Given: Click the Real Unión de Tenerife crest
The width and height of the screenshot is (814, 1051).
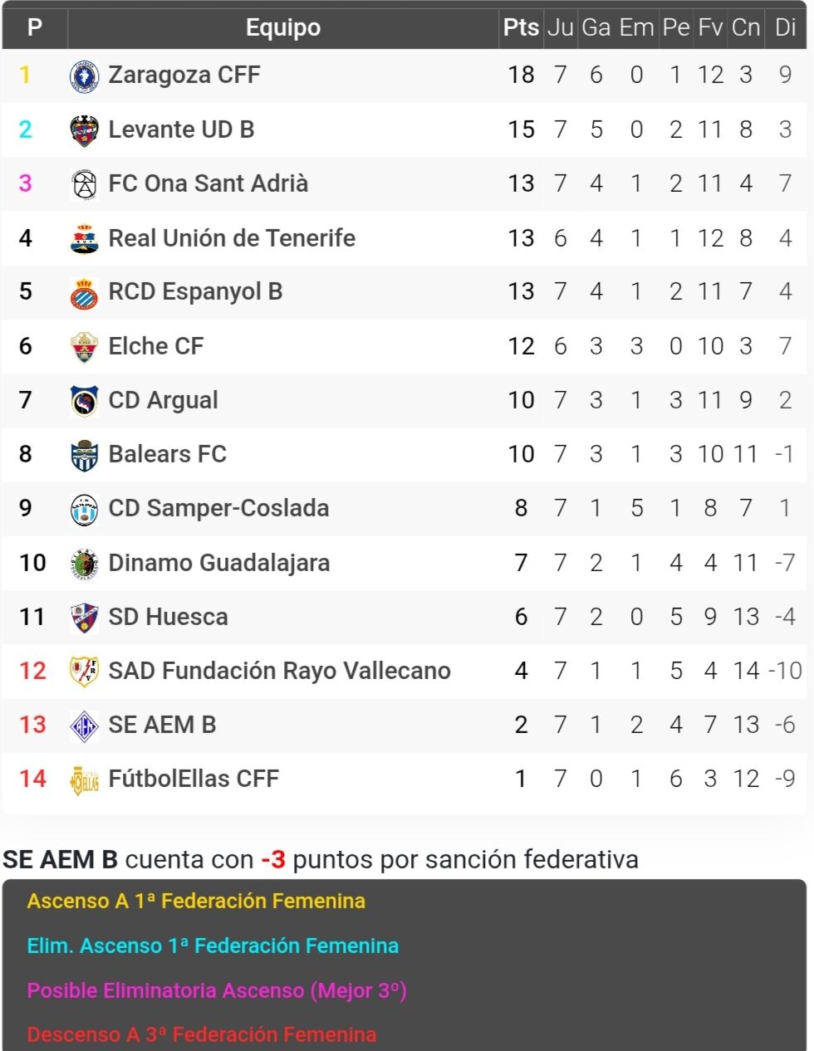Looking at the screenshot, I should pyautogui.click(x=84, y=239).
